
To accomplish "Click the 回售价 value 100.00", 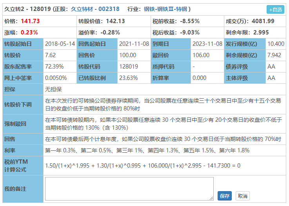I will [x=127, y=55].
